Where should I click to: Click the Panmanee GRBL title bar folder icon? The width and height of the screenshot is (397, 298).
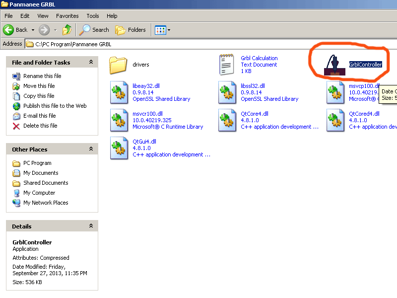pos(4,4)
